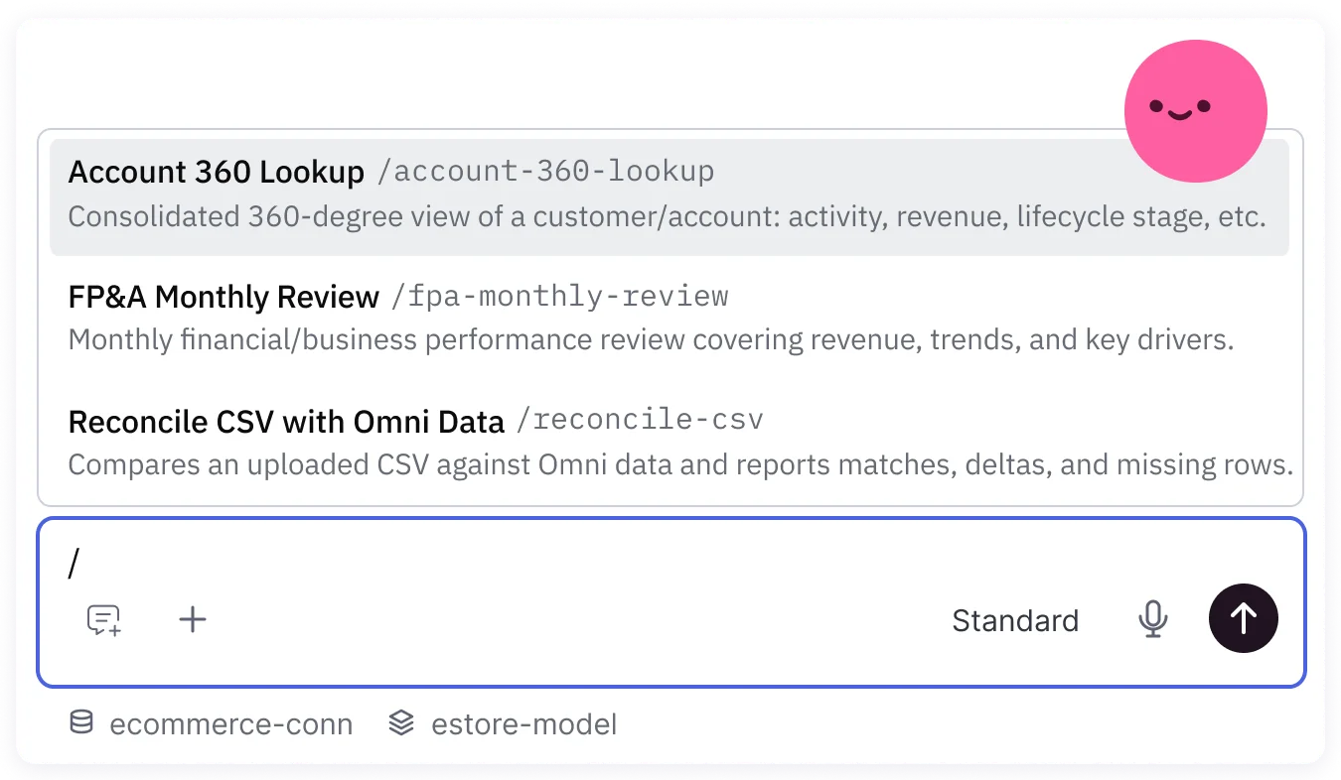Click the 'Consolidated 360-degree view' description text
1341x780 pixels.
pos(668,216)
